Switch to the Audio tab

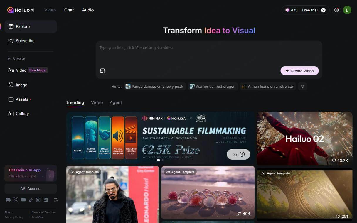[88, 10]
